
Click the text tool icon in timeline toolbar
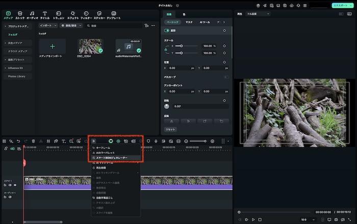click(x=63, y=141)
